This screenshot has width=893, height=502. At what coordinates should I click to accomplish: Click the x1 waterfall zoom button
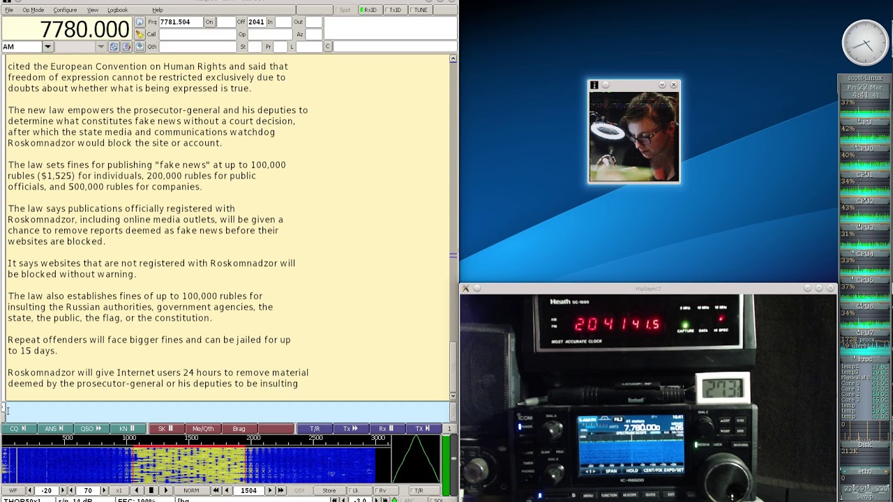(x=119, y=491)
